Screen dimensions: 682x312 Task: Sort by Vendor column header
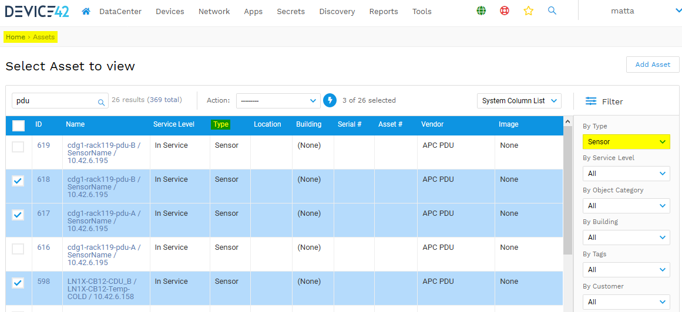432,124
